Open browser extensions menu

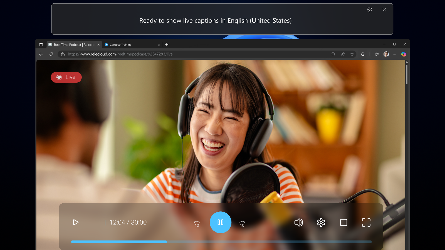pos(363,54)
